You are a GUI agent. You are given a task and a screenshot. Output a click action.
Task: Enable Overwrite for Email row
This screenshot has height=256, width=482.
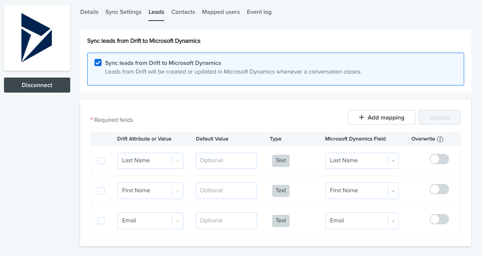[440, 219]
